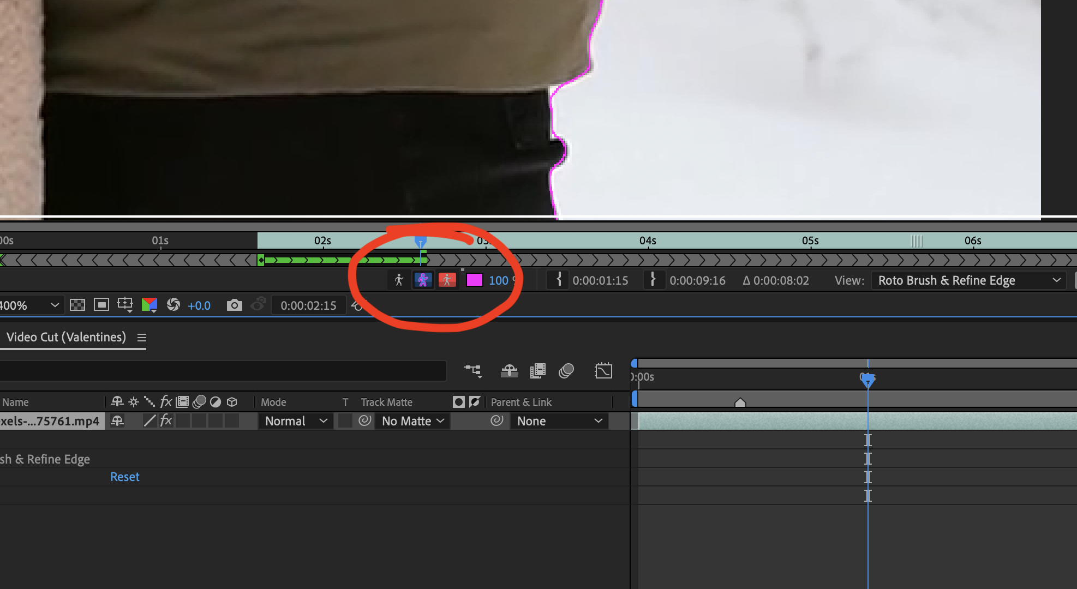Click the magenta alpha overlay color swatch

tap(474, 280)
